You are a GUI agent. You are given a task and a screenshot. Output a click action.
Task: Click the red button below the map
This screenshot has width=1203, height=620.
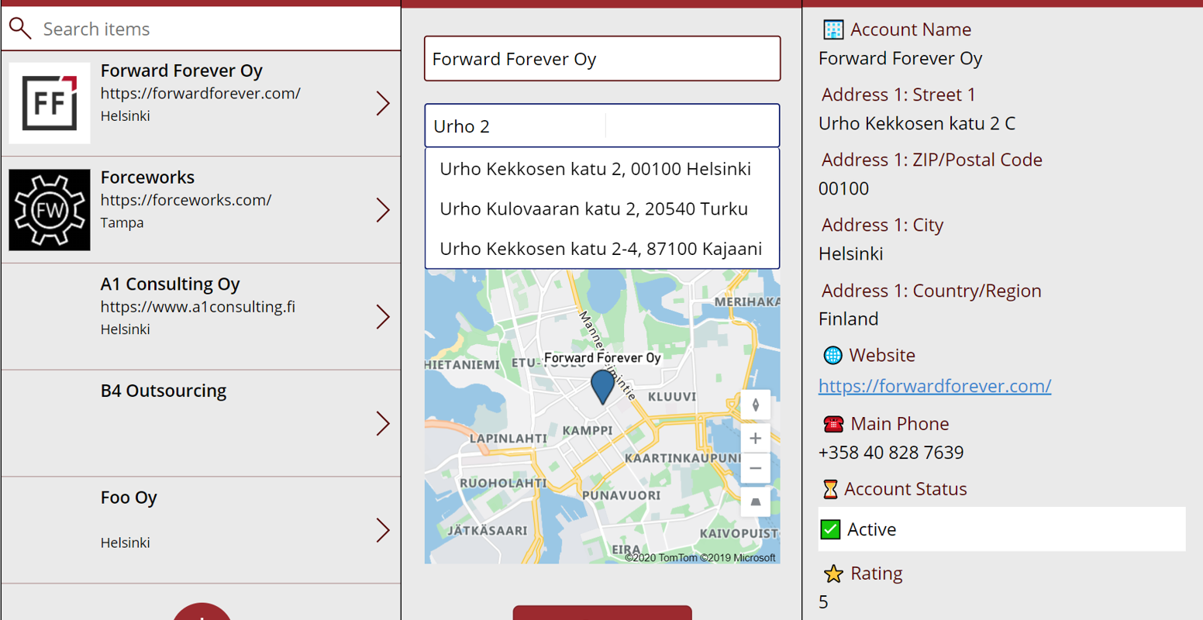coord(602,613)
